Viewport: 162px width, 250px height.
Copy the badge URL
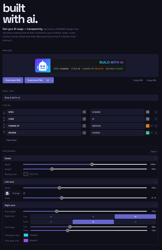(152, 80)
